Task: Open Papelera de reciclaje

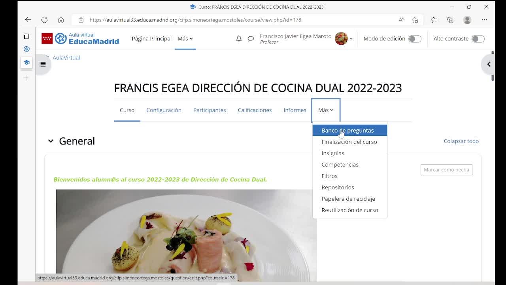Action: (x=350, y=199)
